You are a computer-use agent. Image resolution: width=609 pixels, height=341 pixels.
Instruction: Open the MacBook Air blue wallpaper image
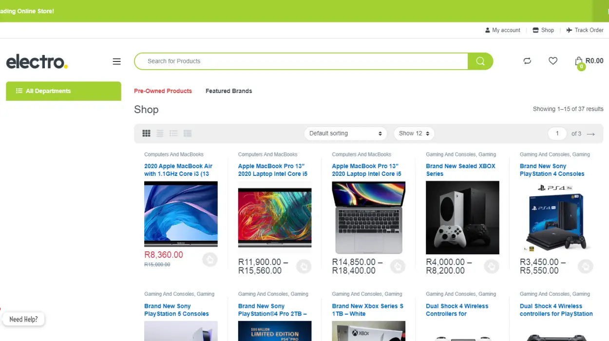click(x=181, y=214)
